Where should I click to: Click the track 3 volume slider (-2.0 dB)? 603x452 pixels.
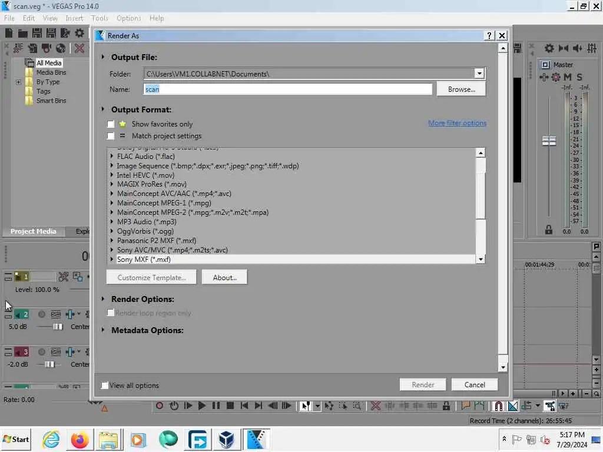[49, 364]
